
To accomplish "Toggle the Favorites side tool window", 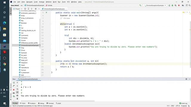I will click(x=11, y=97).
